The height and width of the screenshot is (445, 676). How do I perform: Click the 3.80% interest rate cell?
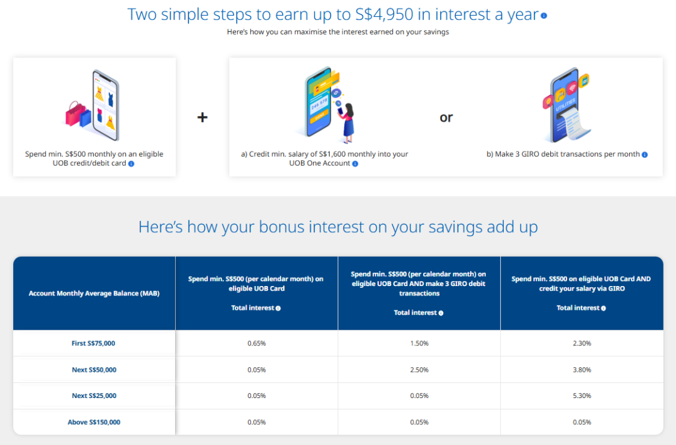point(581,370)
